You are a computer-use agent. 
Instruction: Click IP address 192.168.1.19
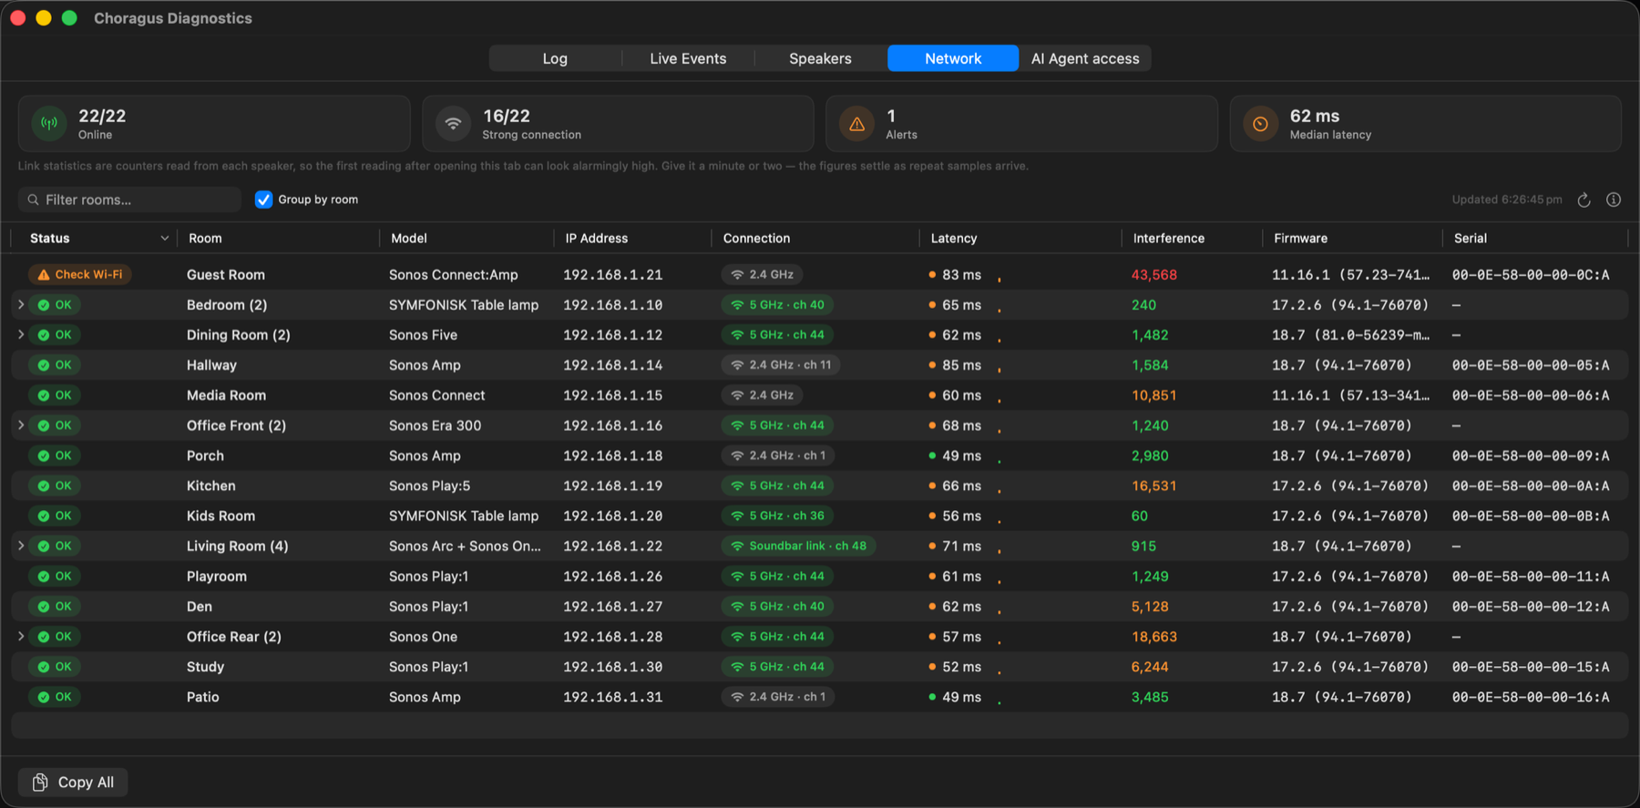pyautogui.click(x=613, y=486)
